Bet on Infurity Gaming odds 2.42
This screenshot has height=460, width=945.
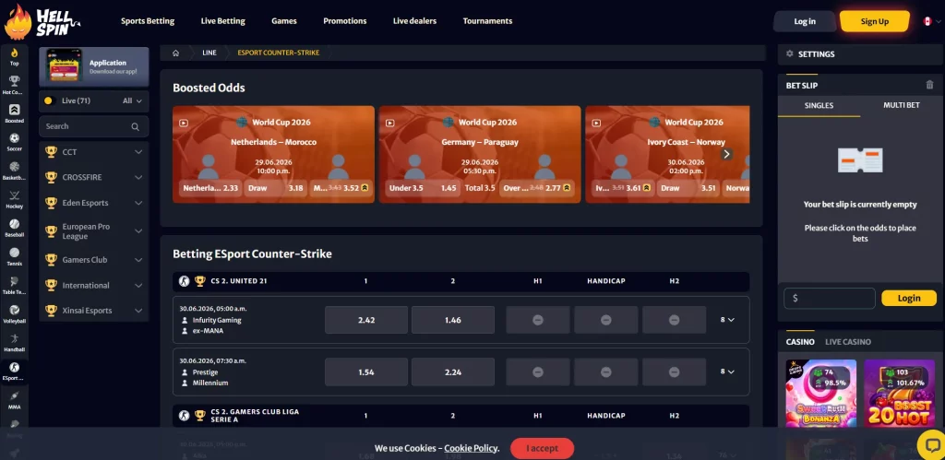[366, 320]
